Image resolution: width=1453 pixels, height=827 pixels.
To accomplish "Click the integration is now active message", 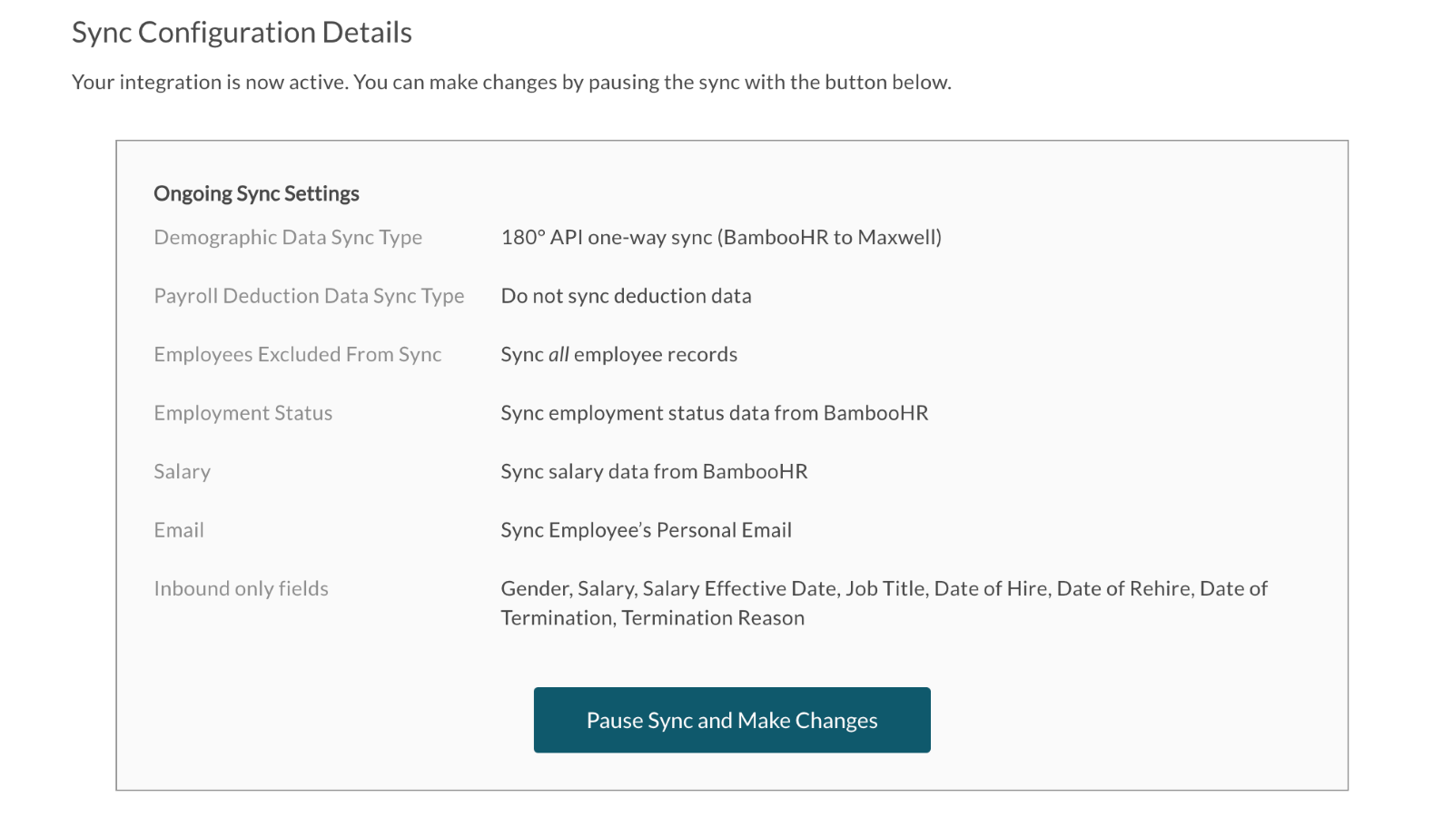I will pos(511,82).
